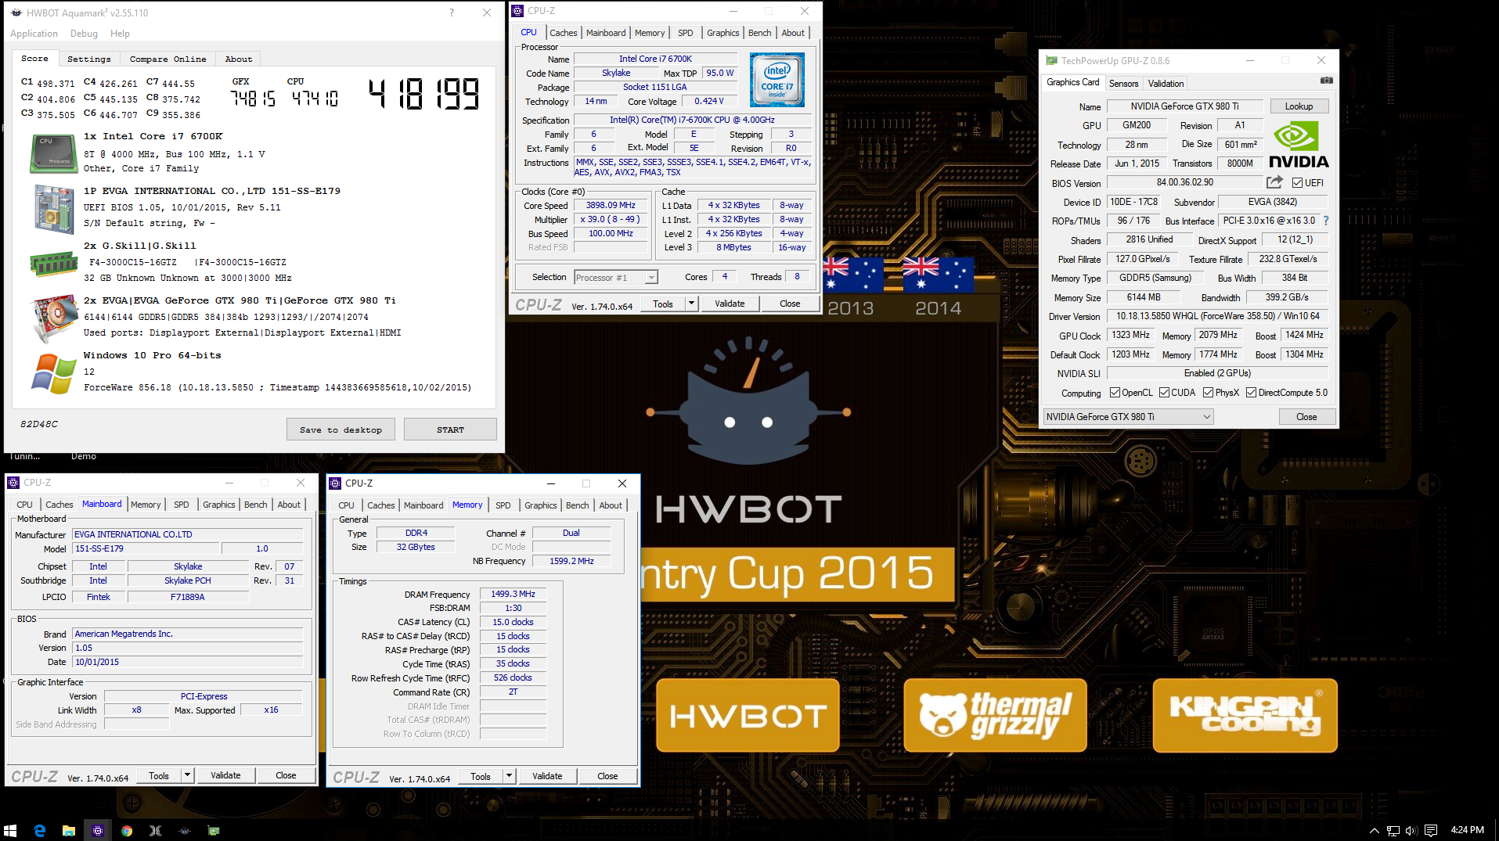
Task: Click the GPU-Z title bar app icon
Action: click(1051, 60)
